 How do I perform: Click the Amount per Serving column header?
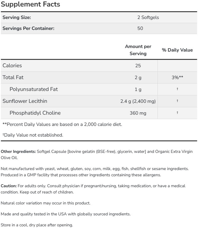tap(138, 50)
